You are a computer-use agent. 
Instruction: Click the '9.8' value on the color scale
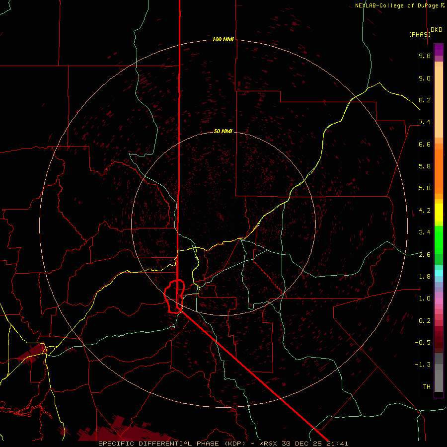pyautogui.click(x=425, y=56)
